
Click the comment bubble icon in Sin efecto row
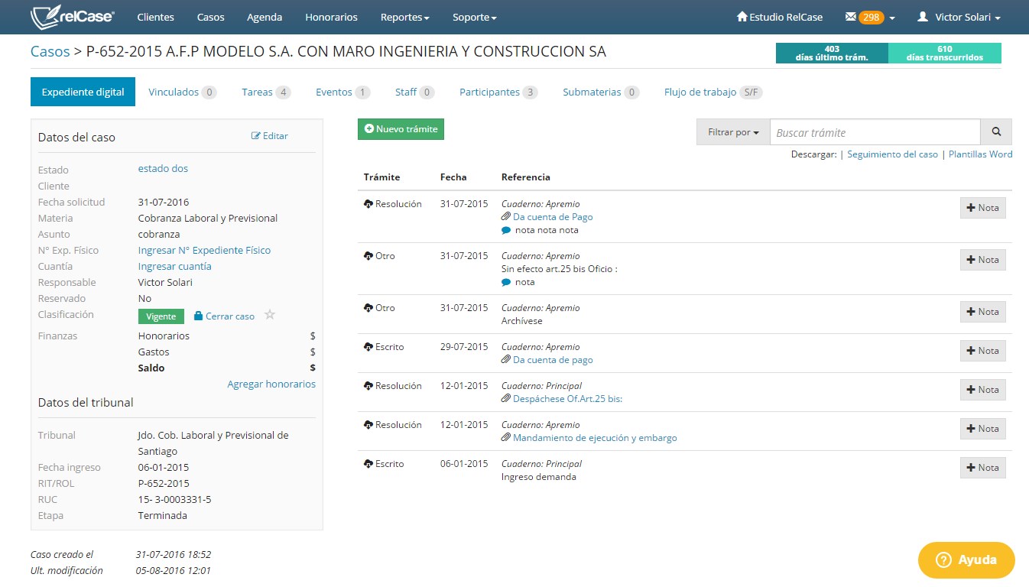(506, 282)
